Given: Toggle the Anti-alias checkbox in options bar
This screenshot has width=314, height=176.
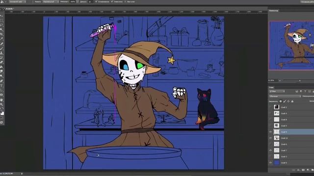Looking at the screenshot, I should point(96,1).
